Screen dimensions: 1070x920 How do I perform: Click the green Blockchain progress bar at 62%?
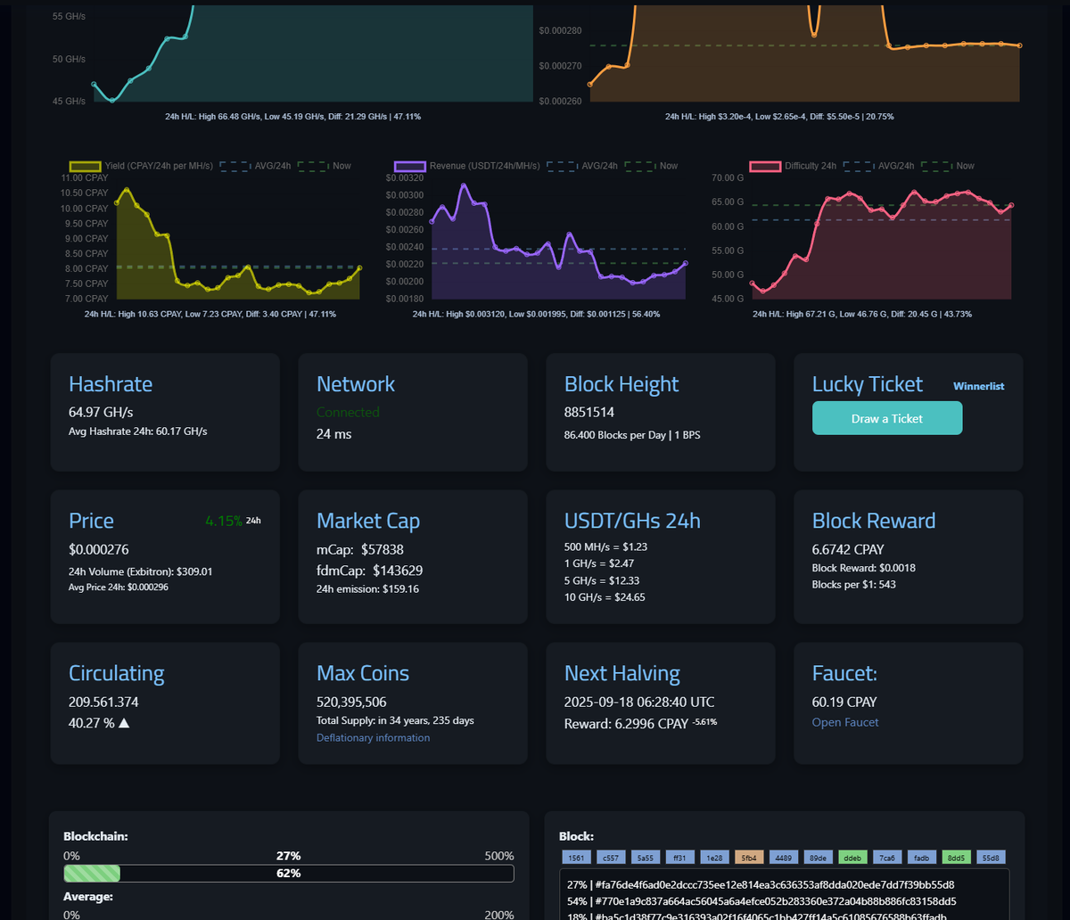[x=92, y=874]
